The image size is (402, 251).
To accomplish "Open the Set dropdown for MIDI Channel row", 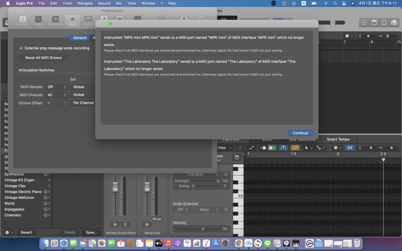I will click(83, 95).
